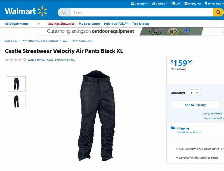Open the Savings Showcase tab

click(x=61, y=24)
